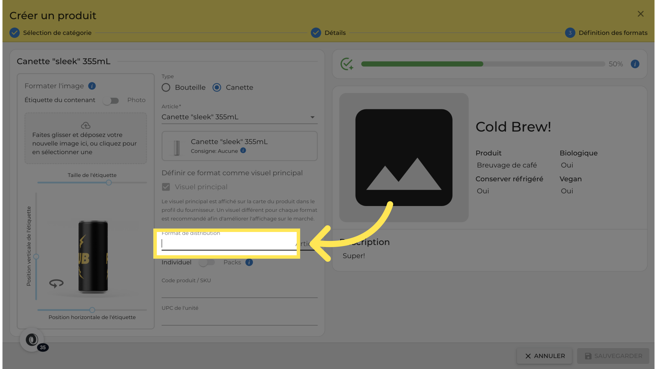Select the Bouteille radio option

[166, 87]
